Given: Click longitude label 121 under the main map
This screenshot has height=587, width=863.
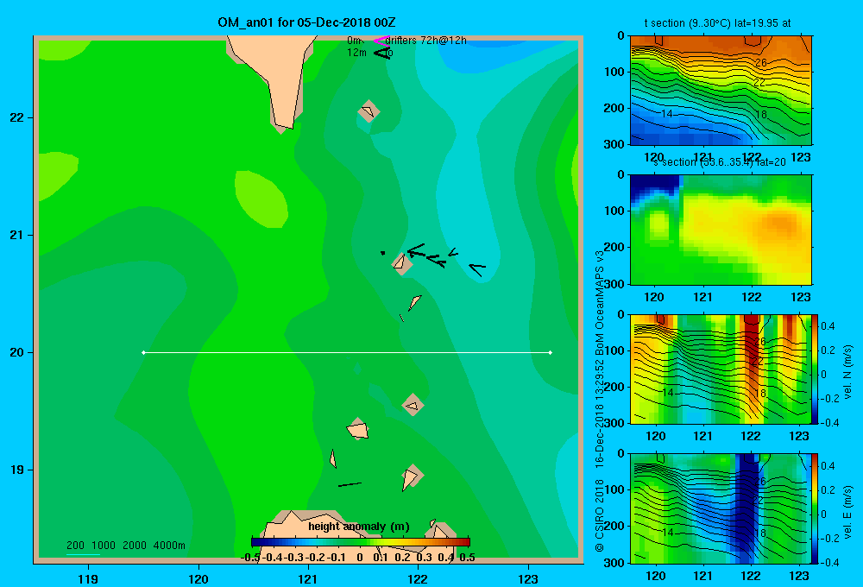Looking at the screenshot, I should [308, 579].
